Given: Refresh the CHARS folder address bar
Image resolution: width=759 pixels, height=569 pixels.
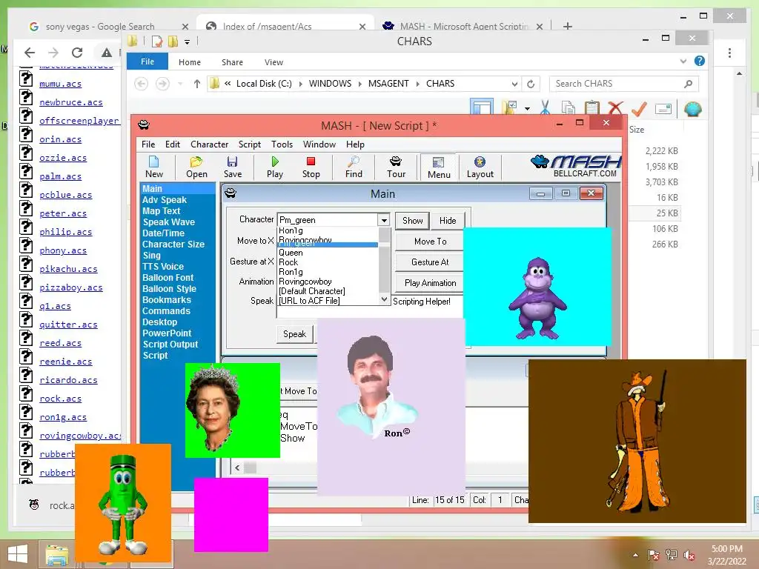Looking at the screenshot, I should 531,84.
